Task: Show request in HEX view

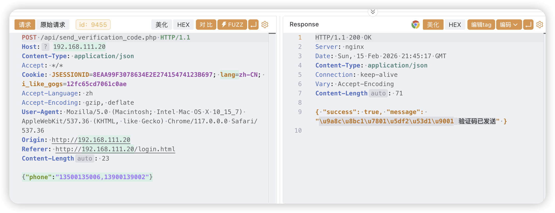Action: pos(183,25)
